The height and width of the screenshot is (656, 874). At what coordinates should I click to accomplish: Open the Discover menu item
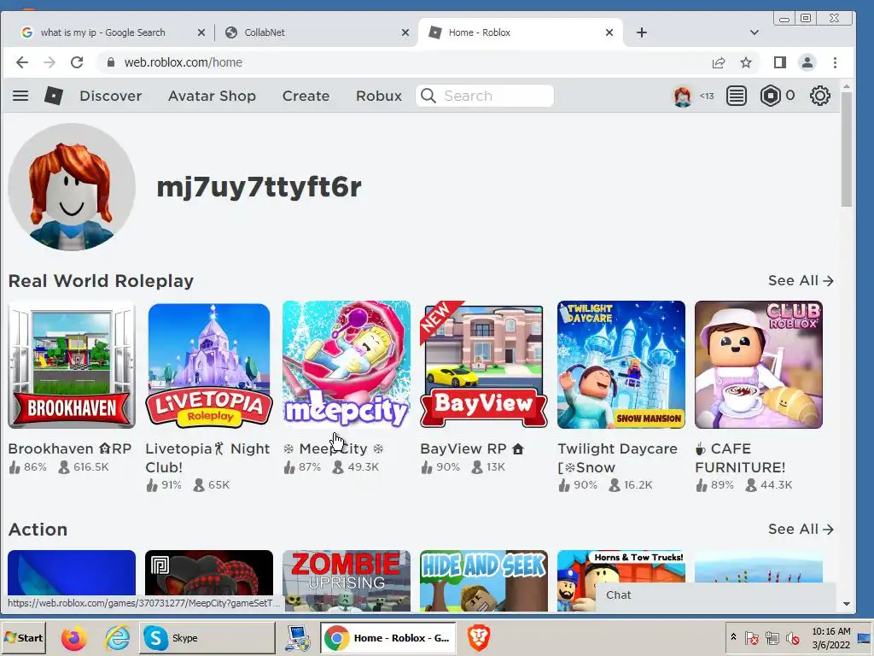(x=110, y=96)
